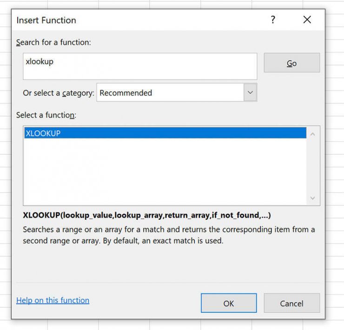Expand the category dropdown chevron arrow
The width and height of the screenshot is (344, 330).
point(250,92)
